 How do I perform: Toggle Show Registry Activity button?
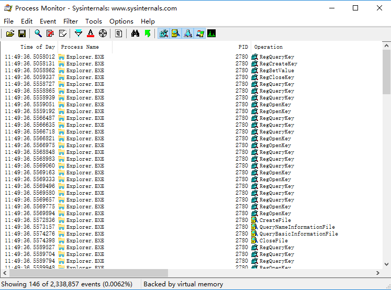(164, 34)
